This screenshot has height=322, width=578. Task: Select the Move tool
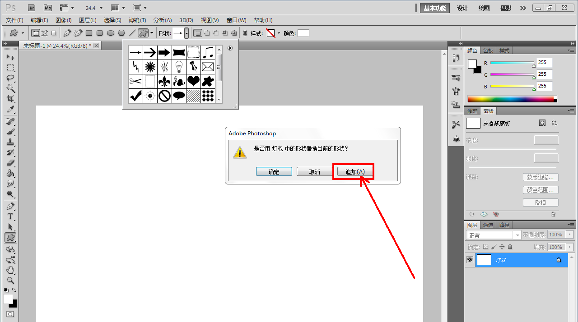coord(10,57)
